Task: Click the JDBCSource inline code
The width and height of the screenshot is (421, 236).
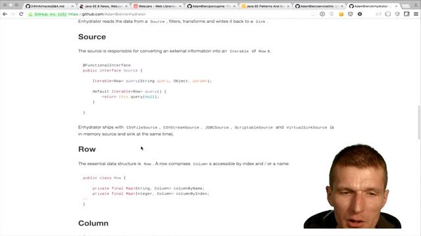Action: point(216,127)
